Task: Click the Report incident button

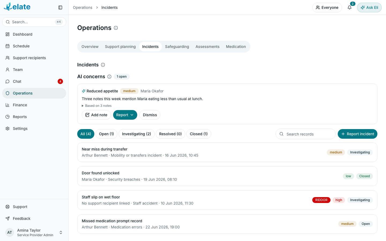Action: click(x=358, y=134)
